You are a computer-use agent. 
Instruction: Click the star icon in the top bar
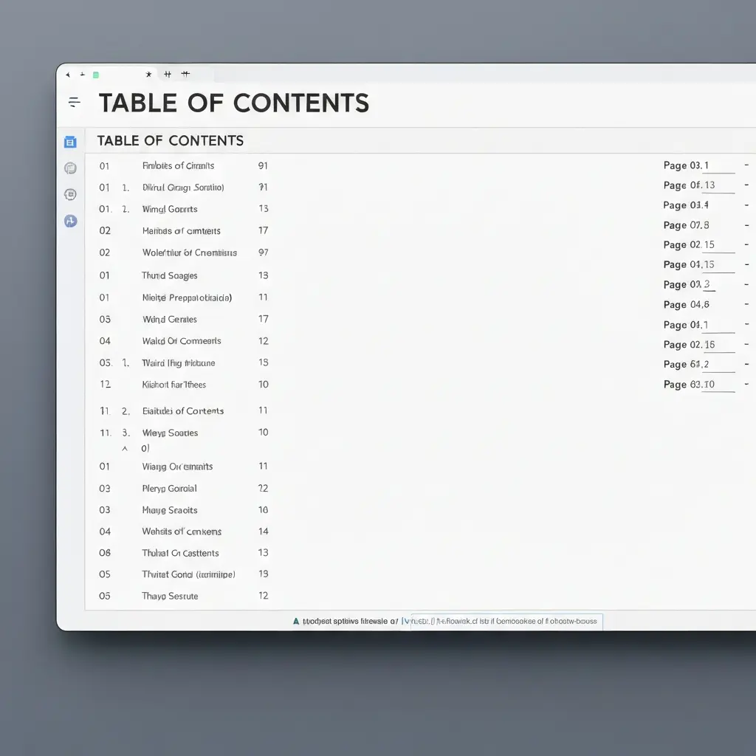tap(148, 75)
